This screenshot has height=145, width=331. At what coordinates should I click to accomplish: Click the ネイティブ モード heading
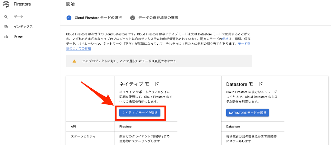tap(139, 84)
